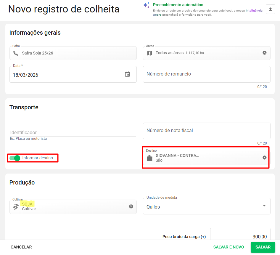
Task: Click the Salvar button
Action: tap(263, 247)
